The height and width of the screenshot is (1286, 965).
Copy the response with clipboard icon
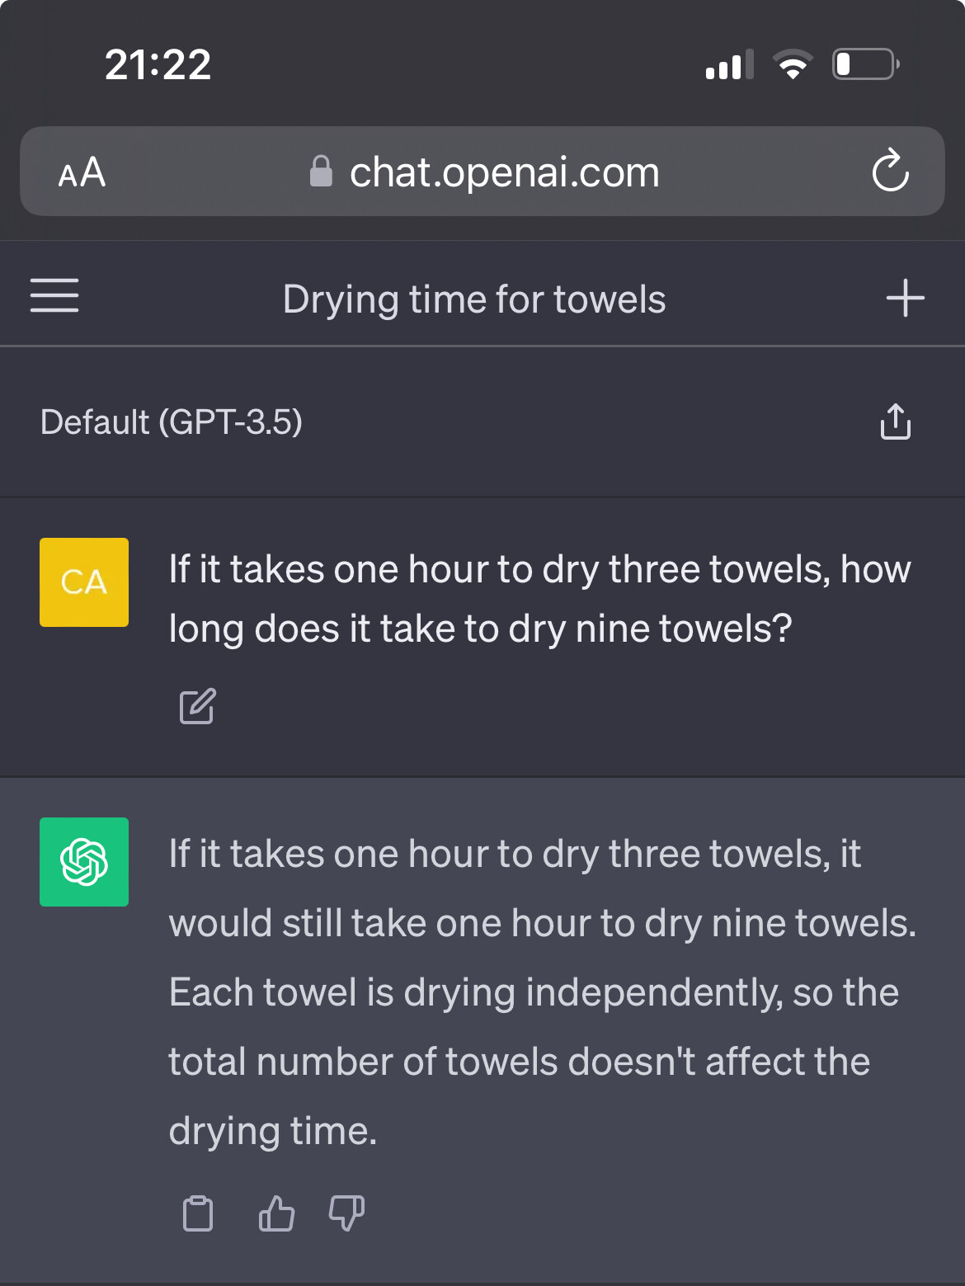[x=197, y=1213]
